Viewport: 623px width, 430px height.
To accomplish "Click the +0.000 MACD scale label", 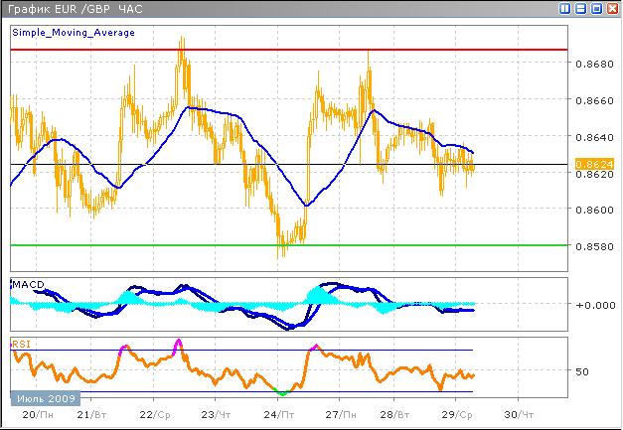I will click(x=594, y=304).
